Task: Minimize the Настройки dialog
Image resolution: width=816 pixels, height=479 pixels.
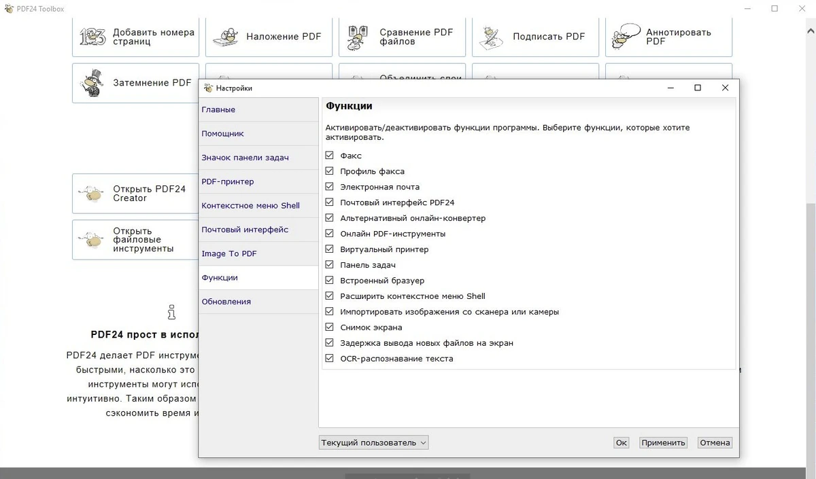Action: [x=670, y=88]
